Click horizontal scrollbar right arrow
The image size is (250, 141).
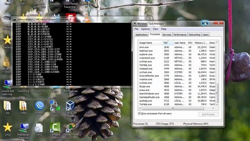pos(213,108)
